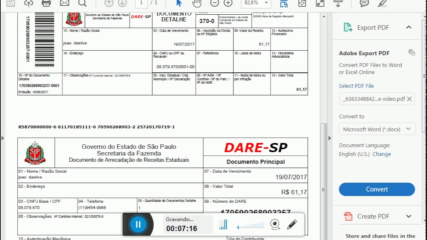Pause the screen recording

pyautogui.click(x=138, y=224)
